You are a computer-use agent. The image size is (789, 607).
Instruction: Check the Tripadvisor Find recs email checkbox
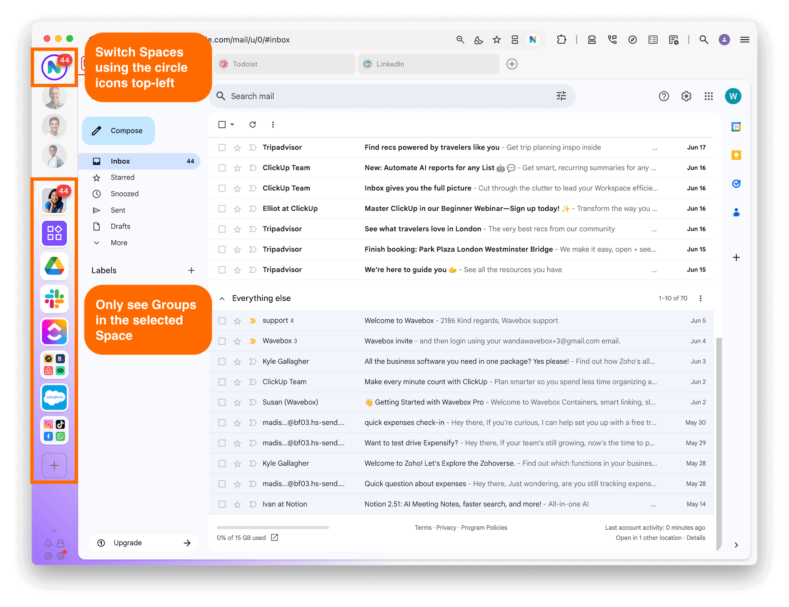tap(222, 147)
